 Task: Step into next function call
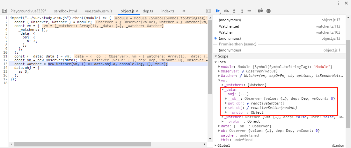tap(234, 11)
